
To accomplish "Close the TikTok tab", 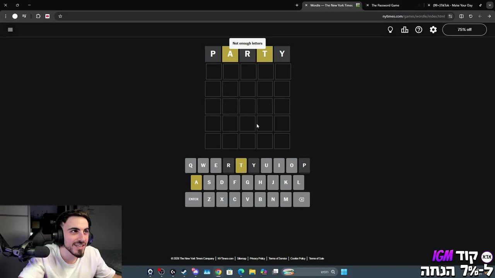I will point(429,5).
